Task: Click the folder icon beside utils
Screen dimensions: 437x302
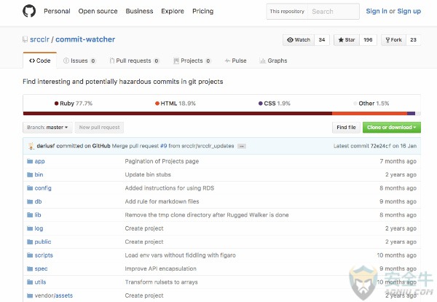Action: point(30,282)
